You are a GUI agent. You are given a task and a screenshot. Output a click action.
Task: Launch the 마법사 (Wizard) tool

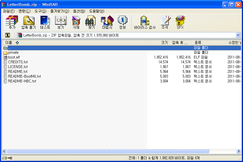107,22
